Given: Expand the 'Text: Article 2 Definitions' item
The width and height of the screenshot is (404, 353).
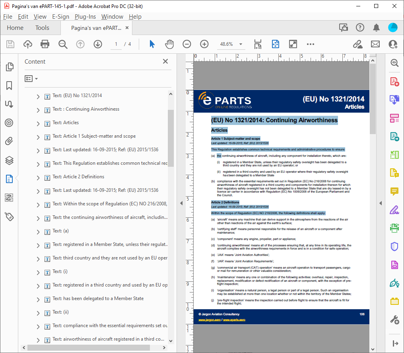Looking at the screenshot, I should (x=38, y=177).
